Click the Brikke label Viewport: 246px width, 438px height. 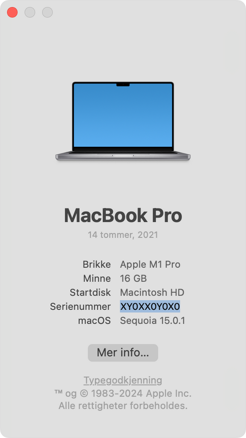[x=97, y=264]
